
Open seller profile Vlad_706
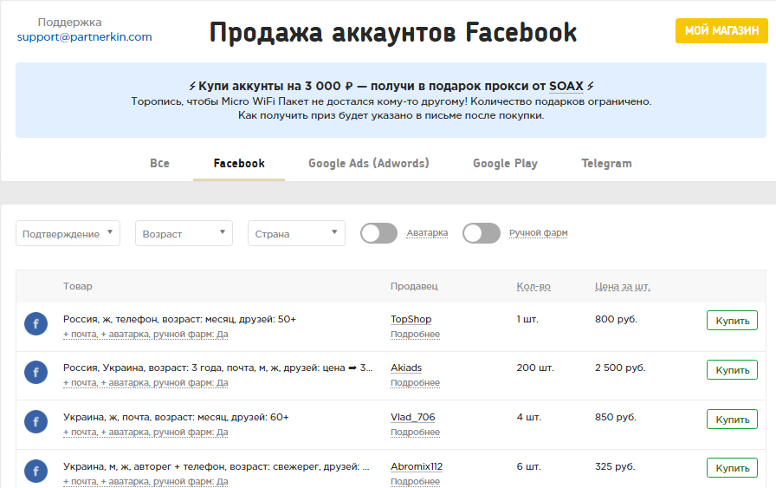tap(412, 417)
